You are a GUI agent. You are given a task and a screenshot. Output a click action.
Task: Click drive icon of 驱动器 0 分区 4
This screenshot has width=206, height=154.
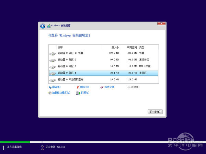53,74
